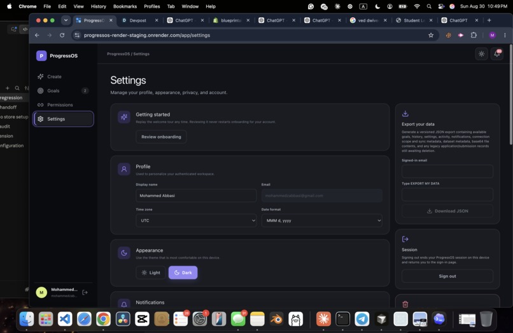Open the Date format dropdown
The height and width of the screenshot is (333, 513).
(321, 221)
